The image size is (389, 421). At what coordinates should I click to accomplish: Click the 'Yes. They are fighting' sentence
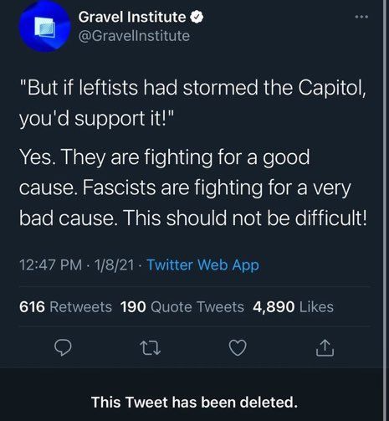point(165,172)
